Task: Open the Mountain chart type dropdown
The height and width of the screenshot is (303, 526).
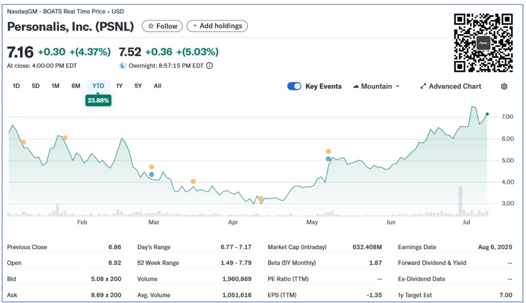Action: (x=377, y=86)
